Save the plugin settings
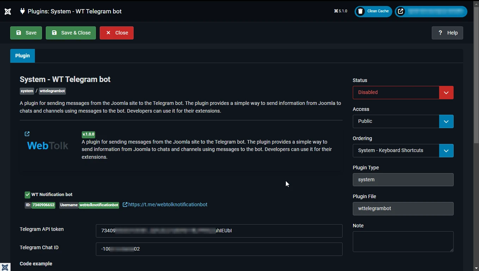479x271 pixels. [x=26, y=33]
